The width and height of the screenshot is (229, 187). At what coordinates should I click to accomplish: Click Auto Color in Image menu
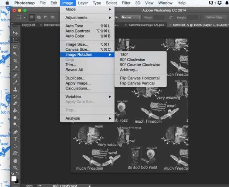coord(87,36)
